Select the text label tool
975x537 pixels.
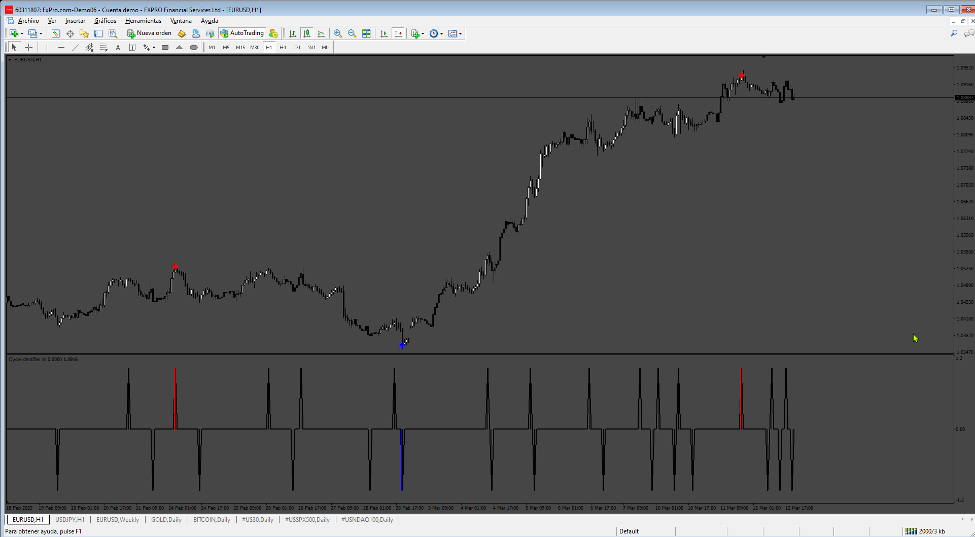coord(132,47)
